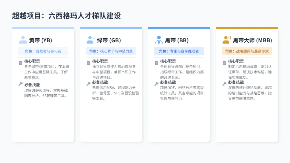
Task: Click the document icon in the 黑带 (BB) card
Action: tap(157, 63)
